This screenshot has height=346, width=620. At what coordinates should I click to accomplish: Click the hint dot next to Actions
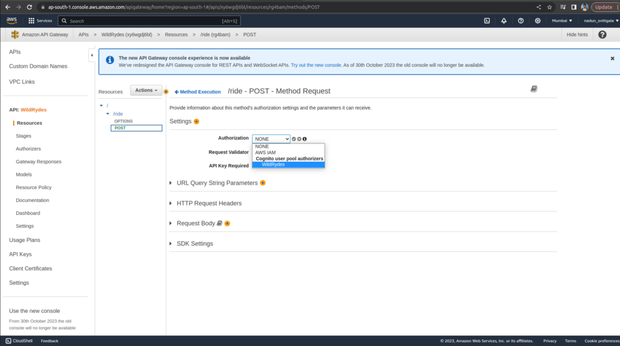coord(166,91)
